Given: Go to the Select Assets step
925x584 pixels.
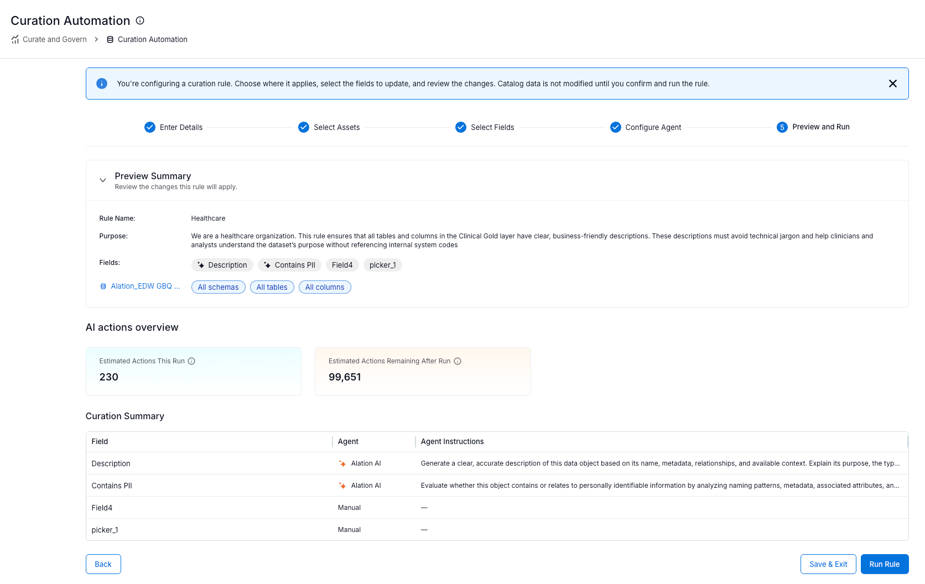Looking at the screenshot, I should click(x=336, y=127).
